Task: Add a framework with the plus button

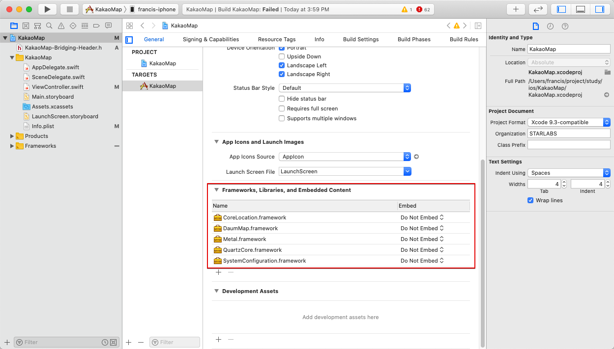Action: click(x=219, y=272)
